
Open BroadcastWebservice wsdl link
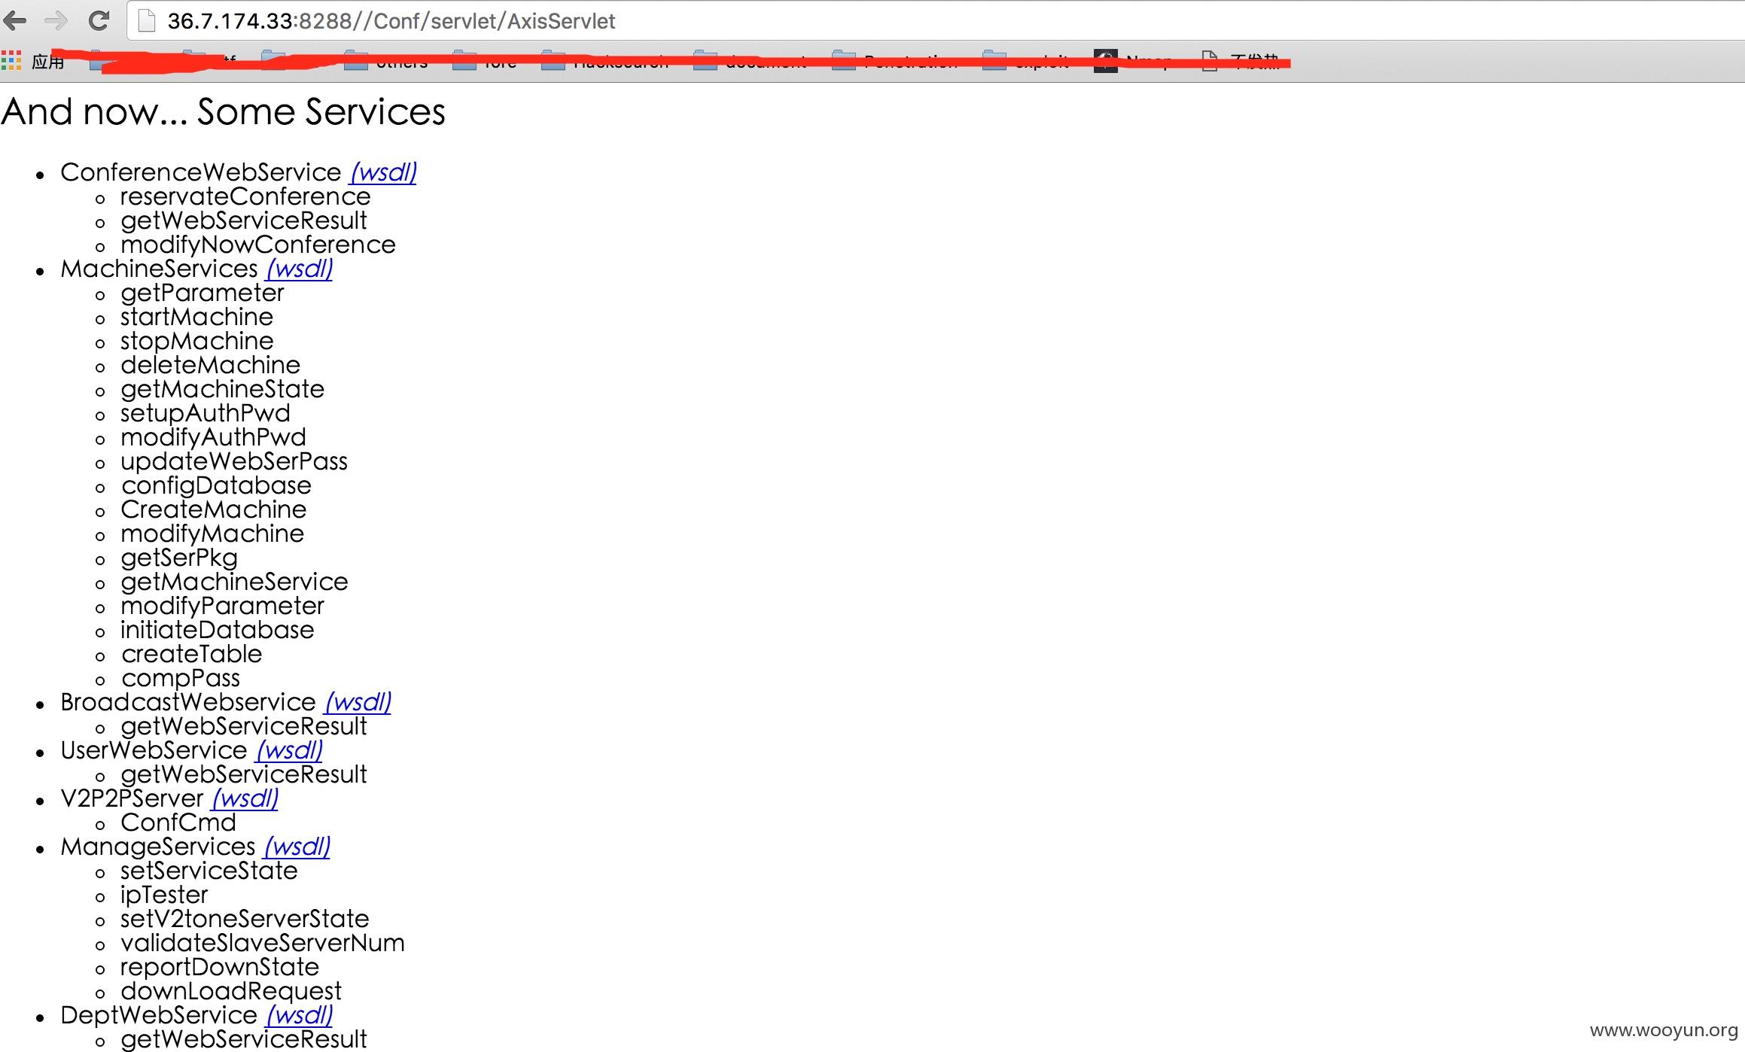358,702
